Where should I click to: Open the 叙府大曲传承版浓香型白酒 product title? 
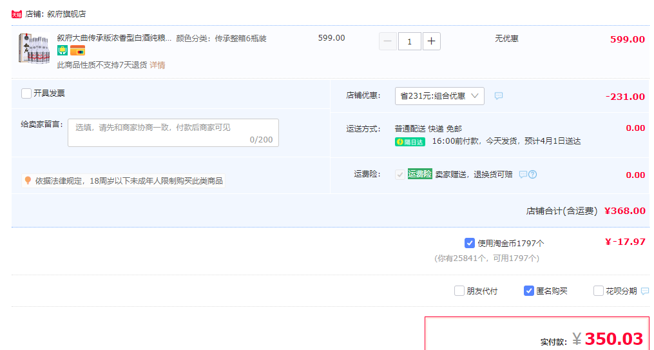(114, 39)
